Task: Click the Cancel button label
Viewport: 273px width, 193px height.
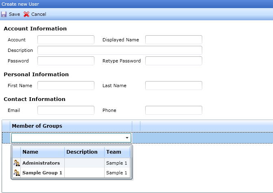Action: pos(39,14)
